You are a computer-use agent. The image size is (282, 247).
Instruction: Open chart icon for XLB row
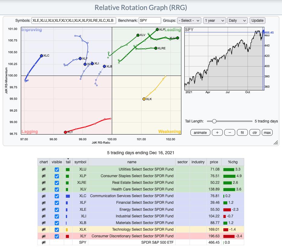[44, 223]
